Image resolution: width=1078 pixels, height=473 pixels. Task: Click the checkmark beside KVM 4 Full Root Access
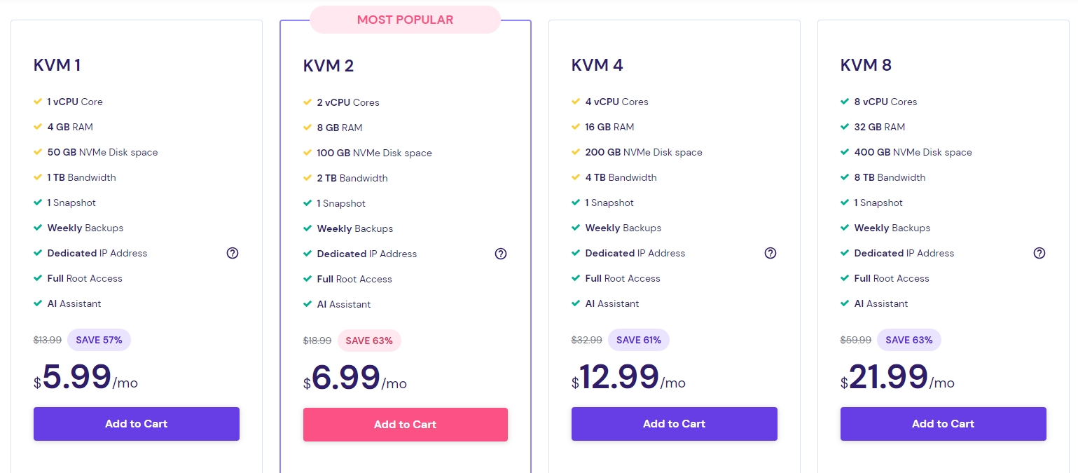coord(576,278)
